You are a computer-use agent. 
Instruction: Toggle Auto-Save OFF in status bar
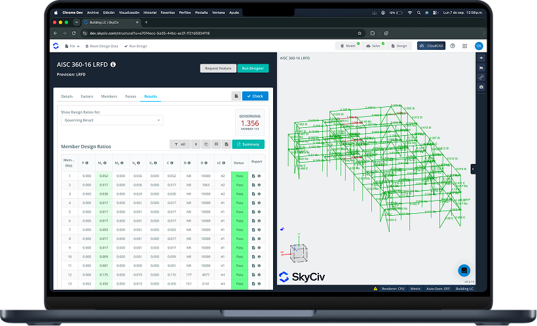click(x=438, y=289)
